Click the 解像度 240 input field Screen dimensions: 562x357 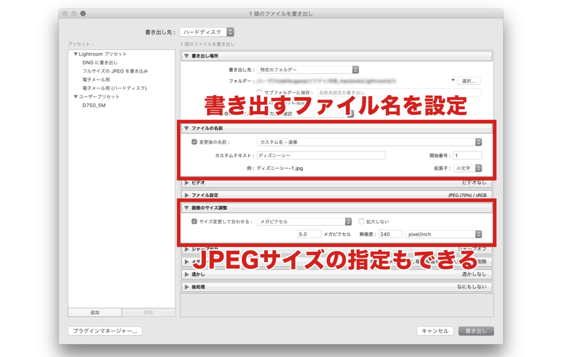coord(390,234)
